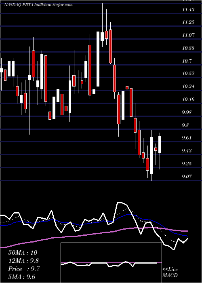The image size is (202, 283).
Task: Click the 10.52 price axis label
Action: (x=188, y=74)
